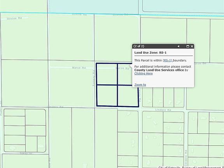Select building footprint inside the rounded-corner subdivision block
224x168 pixels.
pos(12,148)
